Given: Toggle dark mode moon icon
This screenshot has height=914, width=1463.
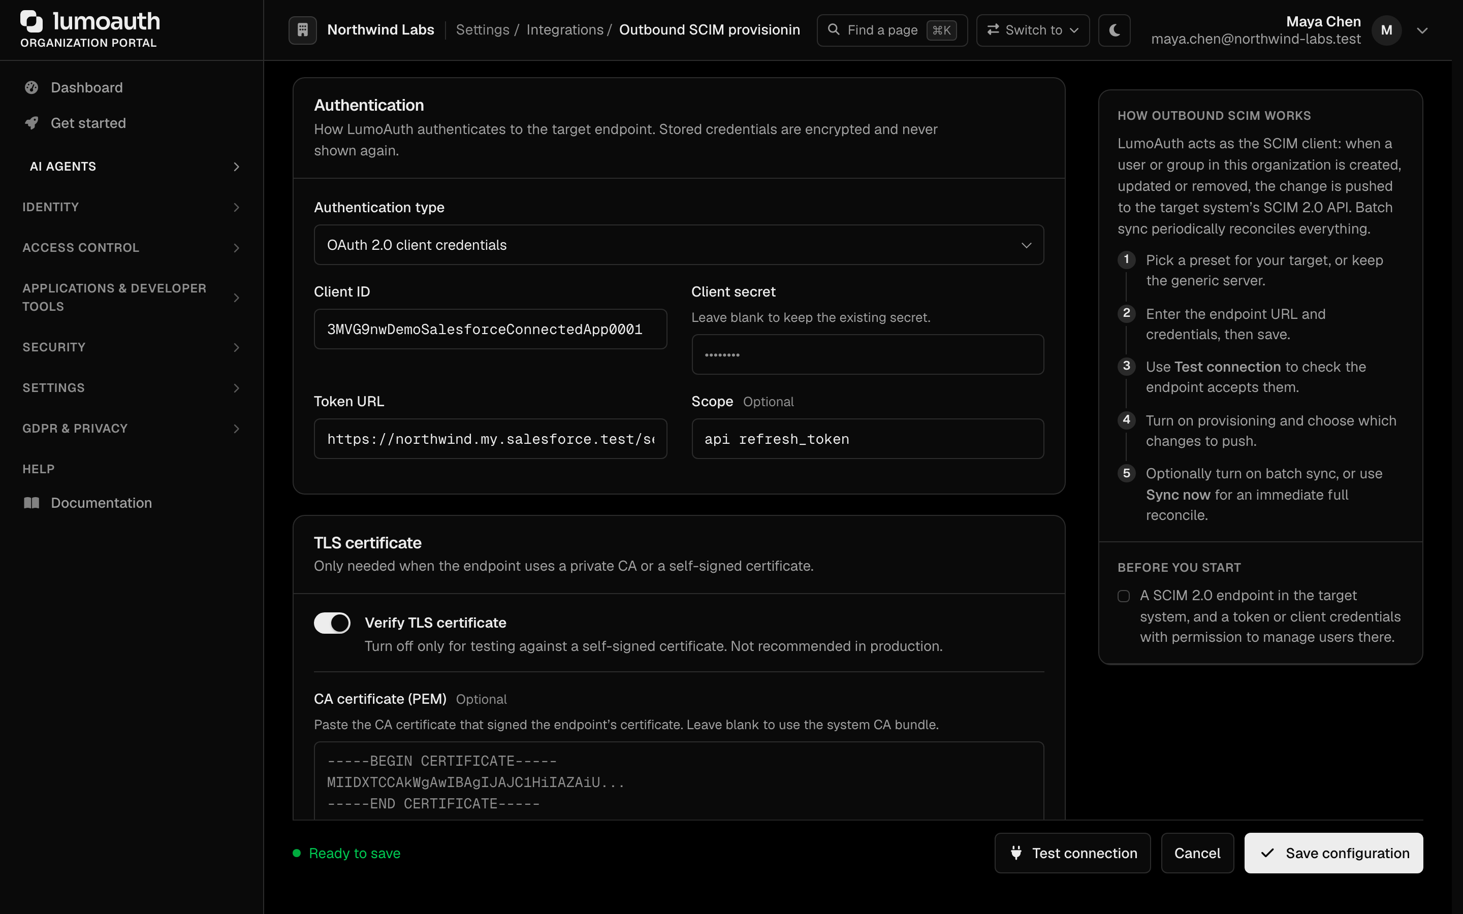Looking at the screenshot, I should [x=1114, y=29].
